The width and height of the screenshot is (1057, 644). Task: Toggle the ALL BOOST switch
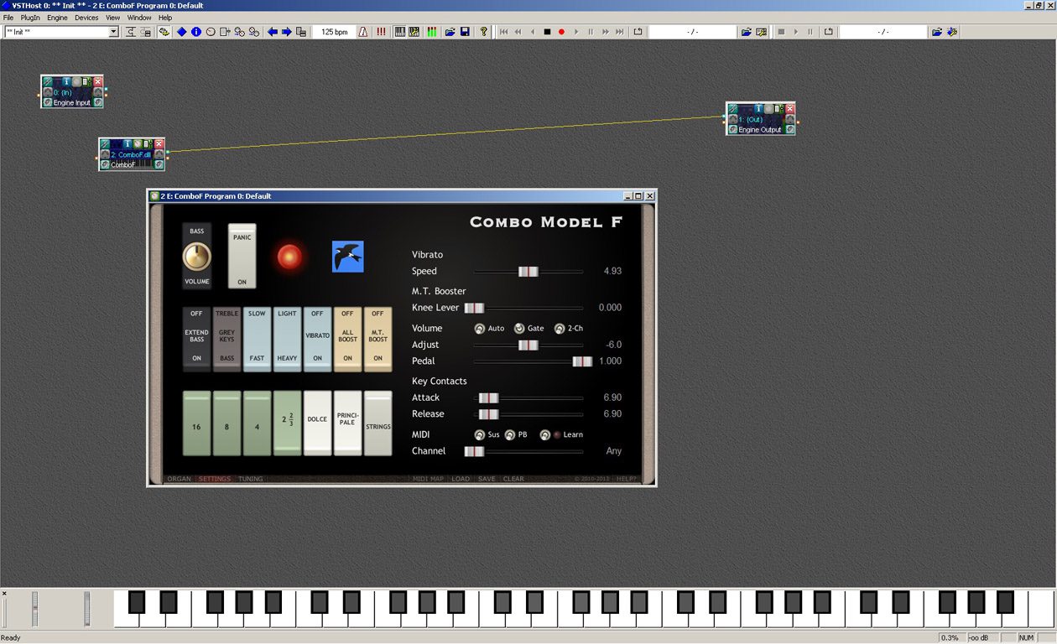click(347, 339)
